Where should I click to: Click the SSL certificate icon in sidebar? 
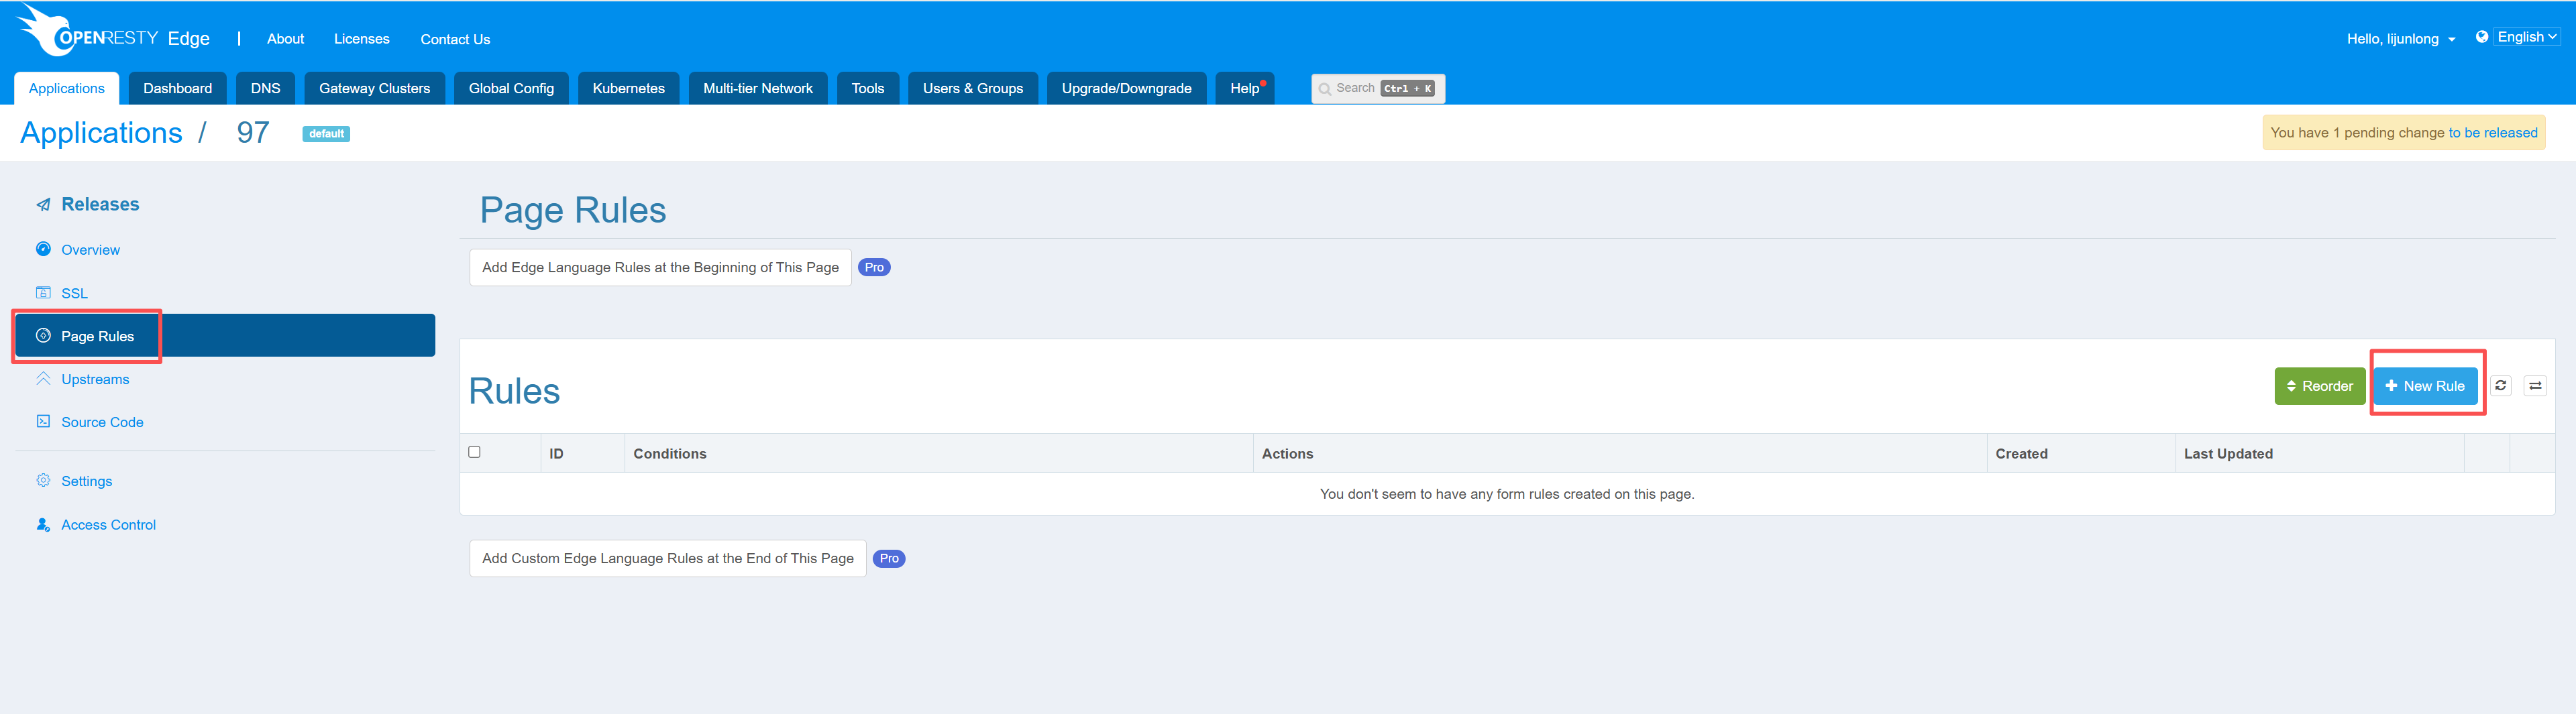click(x=43, y=293)
